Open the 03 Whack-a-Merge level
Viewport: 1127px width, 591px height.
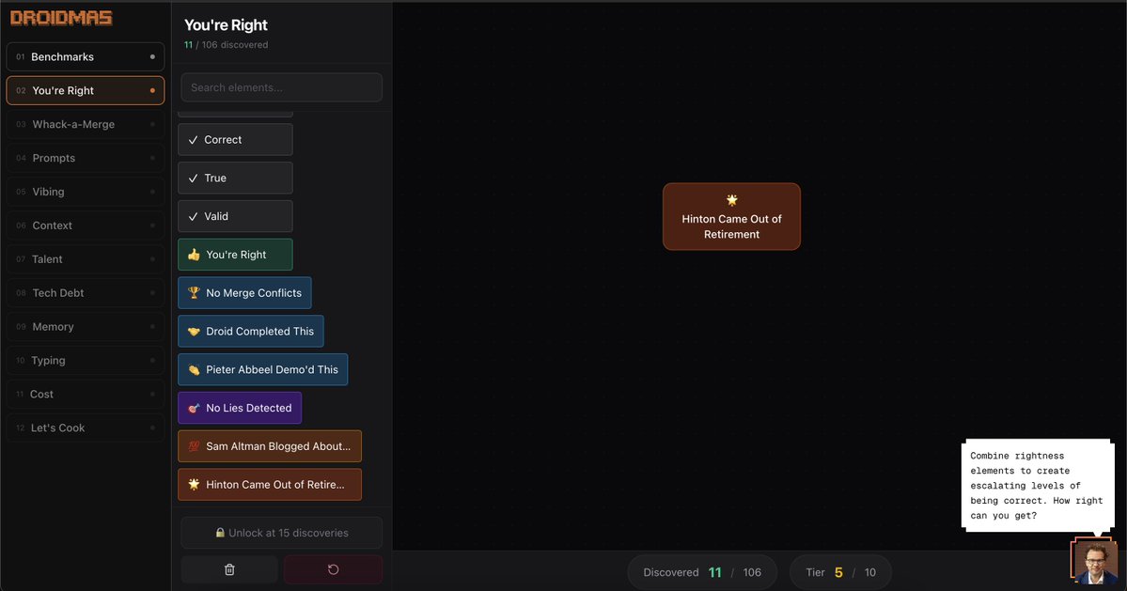point(86,124)
